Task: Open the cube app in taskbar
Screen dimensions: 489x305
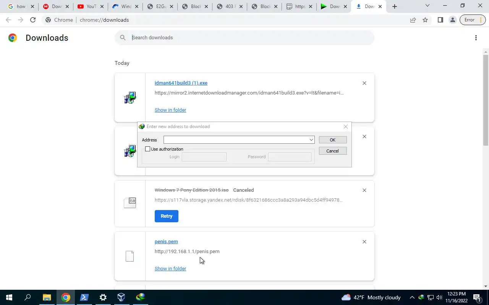Action: (121, 297)
